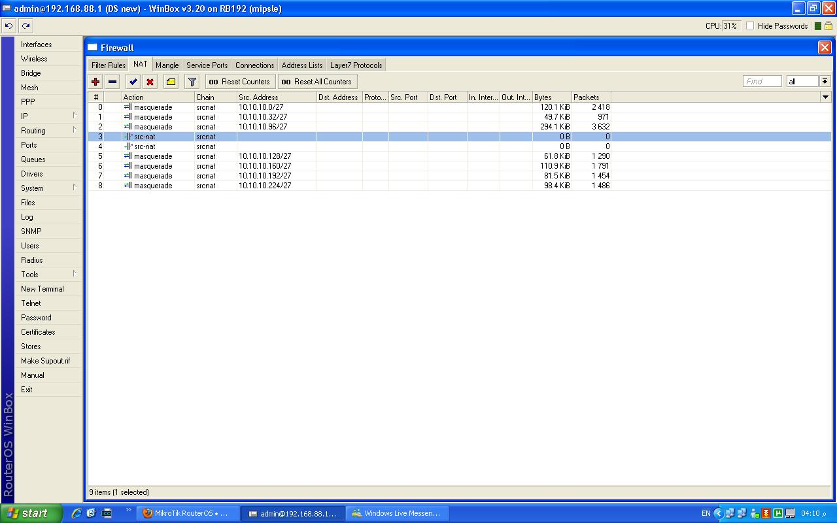This screenshot has width=837, height=523.
Task: Click Exit in the sidebar menu
Action: [49, 390]
